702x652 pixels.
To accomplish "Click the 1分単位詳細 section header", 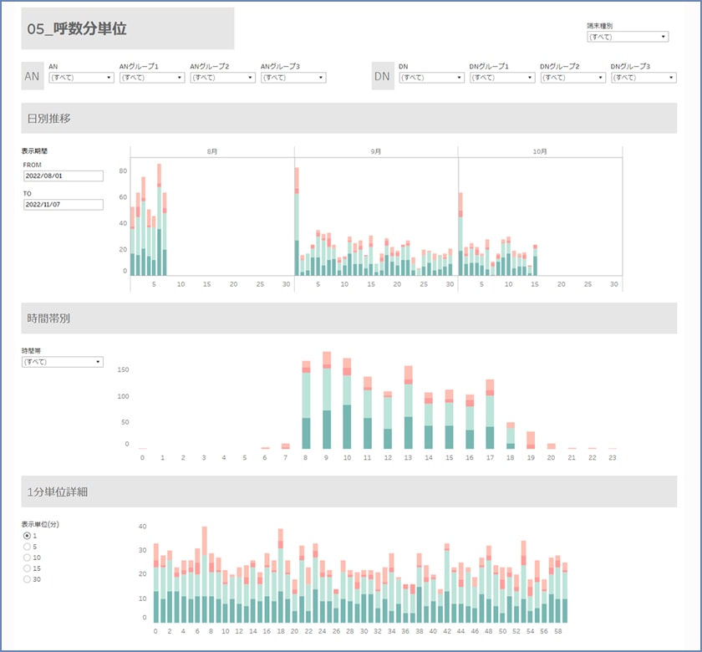I will tap(349, 492).
